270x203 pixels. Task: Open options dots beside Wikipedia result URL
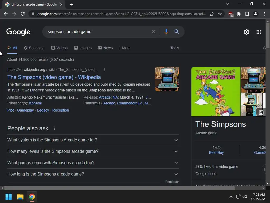pyautogui.click(x=104, y=70)
